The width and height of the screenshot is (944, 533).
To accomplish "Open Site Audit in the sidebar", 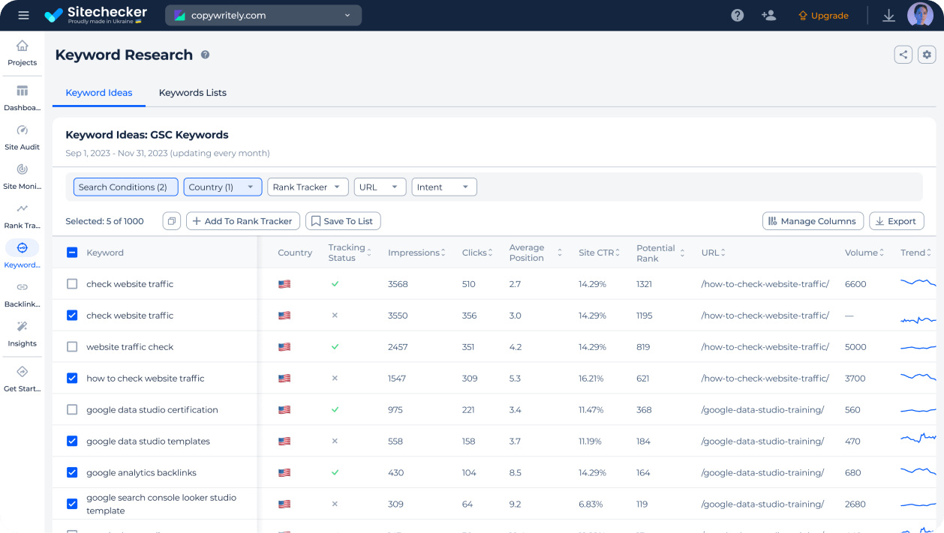I will (23, 137).
